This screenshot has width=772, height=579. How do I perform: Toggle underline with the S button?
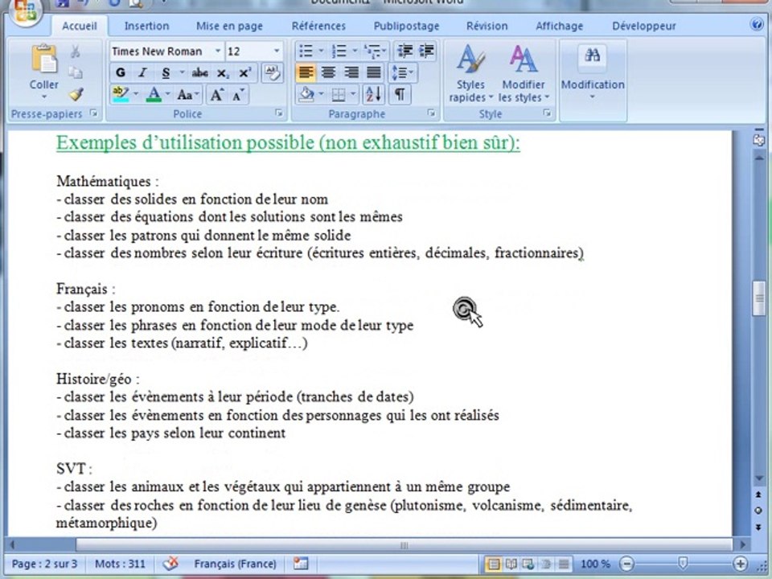click(166, 73)
